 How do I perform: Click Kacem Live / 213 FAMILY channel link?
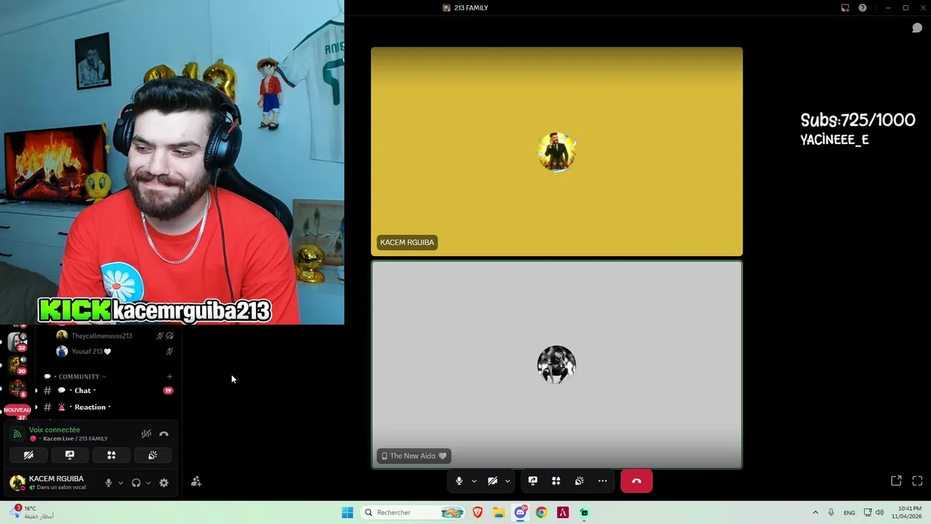(75, 439)
